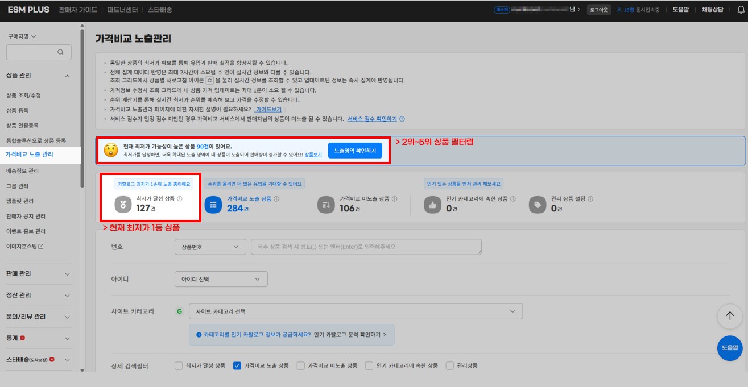Viewport: 748px width, 387px height.
Task: Open 스타배송 in the top navigation
Action: [x=160, y=10]
